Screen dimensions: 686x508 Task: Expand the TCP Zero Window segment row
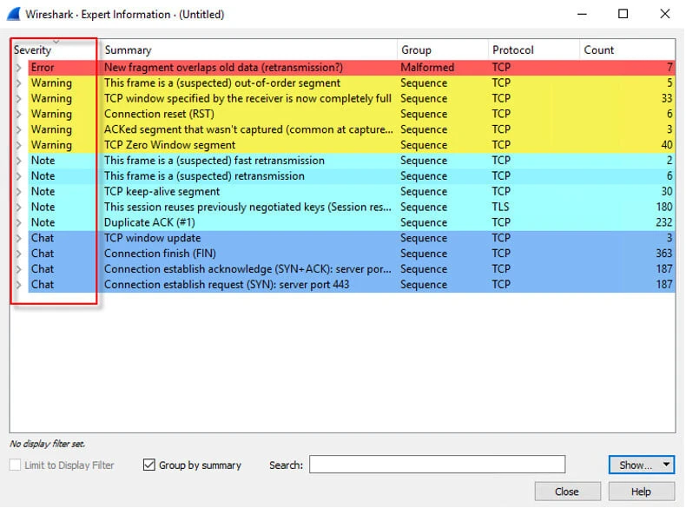[x=18, y=145]
